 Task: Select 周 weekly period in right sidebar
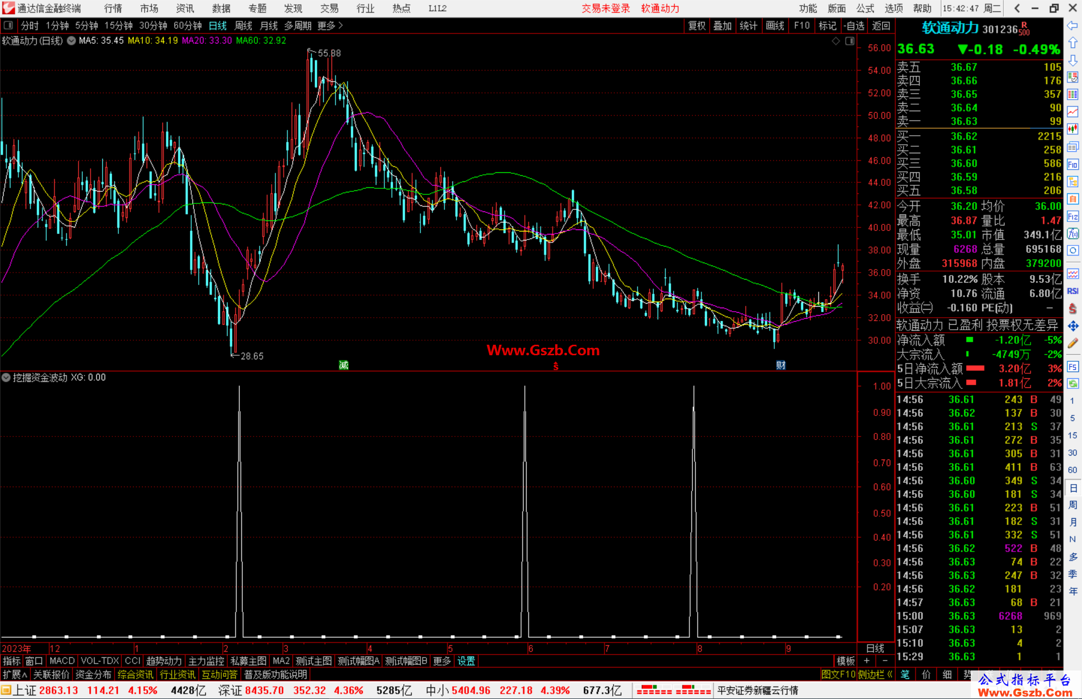[x=1072, y=505]
